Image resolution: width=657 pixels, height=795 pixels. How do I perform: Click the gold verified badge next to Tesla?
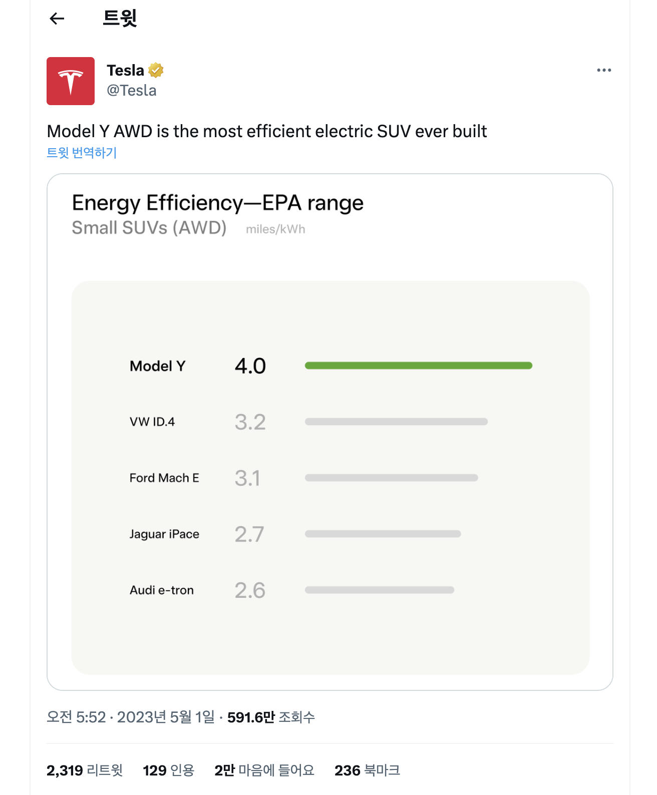click(156, 71)
